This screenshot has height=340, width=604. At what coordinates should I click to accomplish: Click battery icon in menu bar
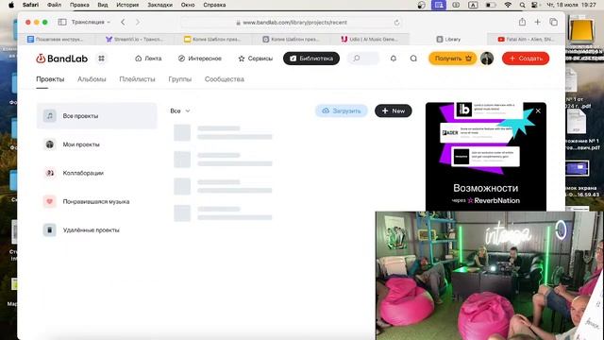(x=491, y=5)
